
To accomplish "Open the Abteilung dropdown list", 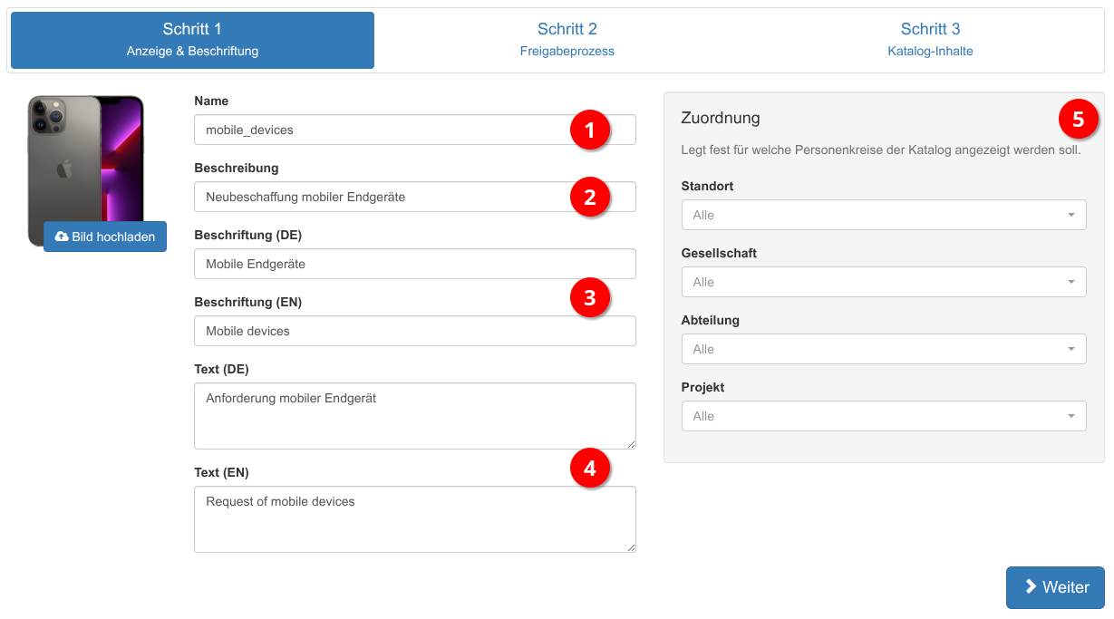I will [883, 349].
